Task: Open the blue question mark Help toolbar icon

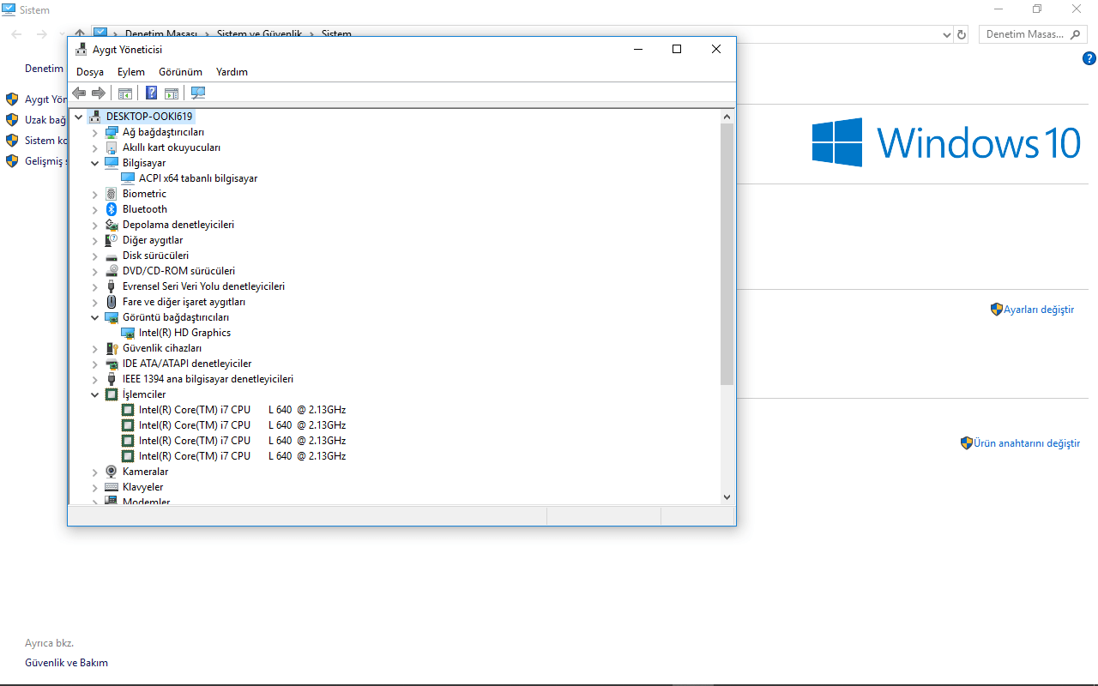Action: click(151, 93)
